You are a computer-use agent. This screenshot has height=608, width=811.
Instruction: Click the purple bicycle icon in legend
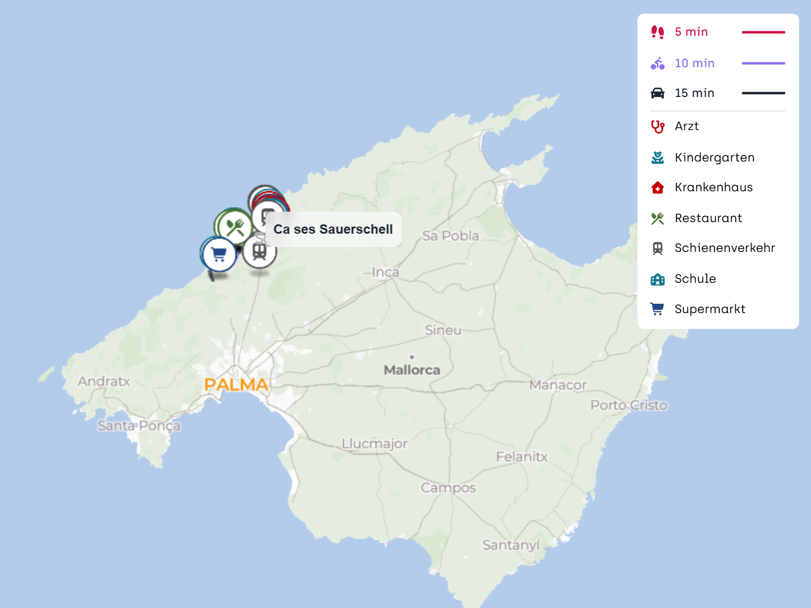(x=657, y=63)
